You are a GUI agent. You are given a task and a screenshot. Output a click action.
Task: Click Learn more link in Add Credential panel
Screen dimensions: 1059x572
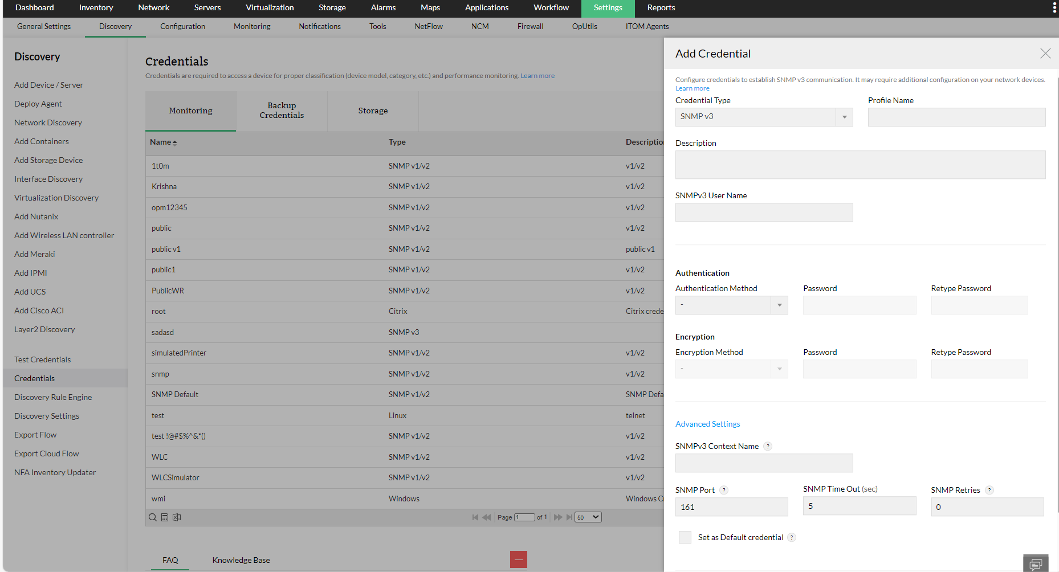tap(693, 88)
